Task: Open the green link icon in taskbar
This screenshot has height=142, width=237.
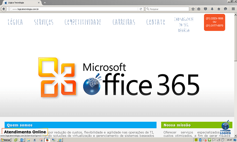Action: pos(15,140)
